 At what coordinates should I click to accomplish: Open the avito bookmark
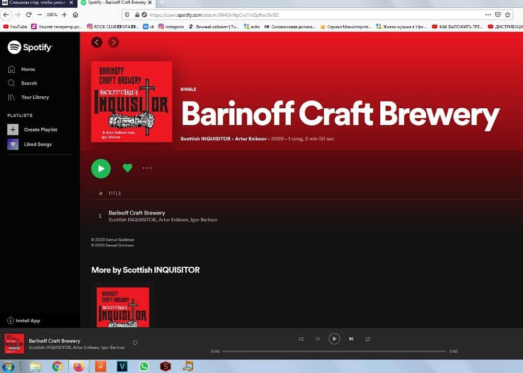point(252,27)
